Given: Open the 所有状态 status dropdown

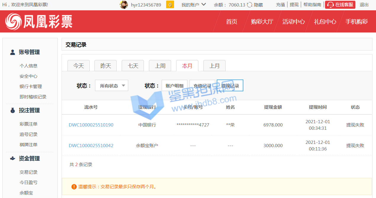Looking at the screenshot, I should pos(112,86).
